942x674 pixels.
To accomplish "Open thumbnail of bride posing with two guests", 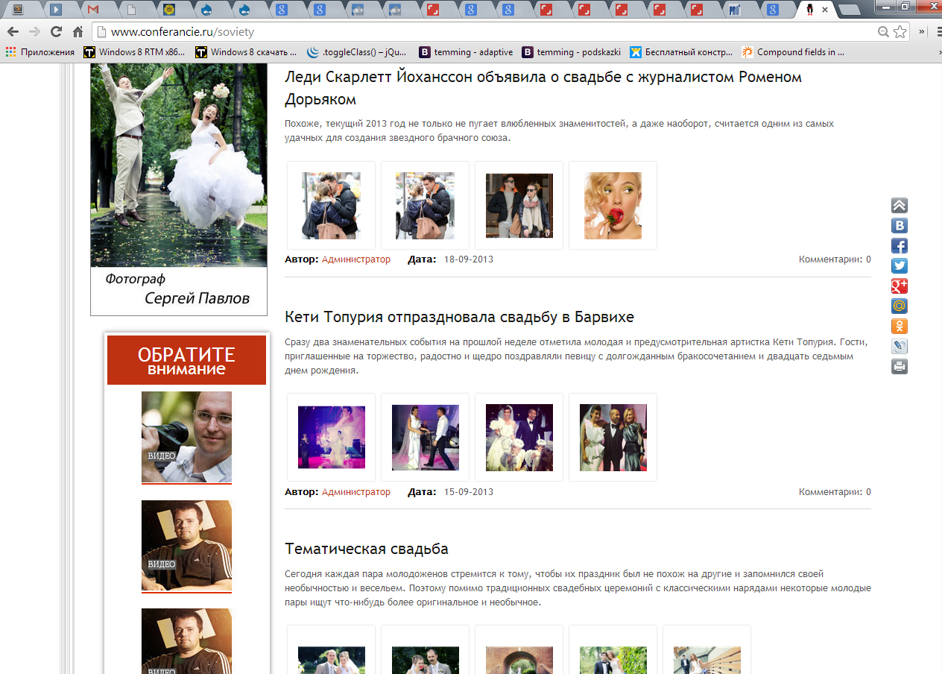I will tap(613, 438).
